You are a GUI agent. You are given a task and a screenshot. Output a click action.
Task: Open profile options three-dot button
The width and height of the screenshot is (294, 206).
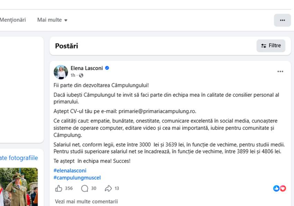pyautogui.click(x=282, y=20)
